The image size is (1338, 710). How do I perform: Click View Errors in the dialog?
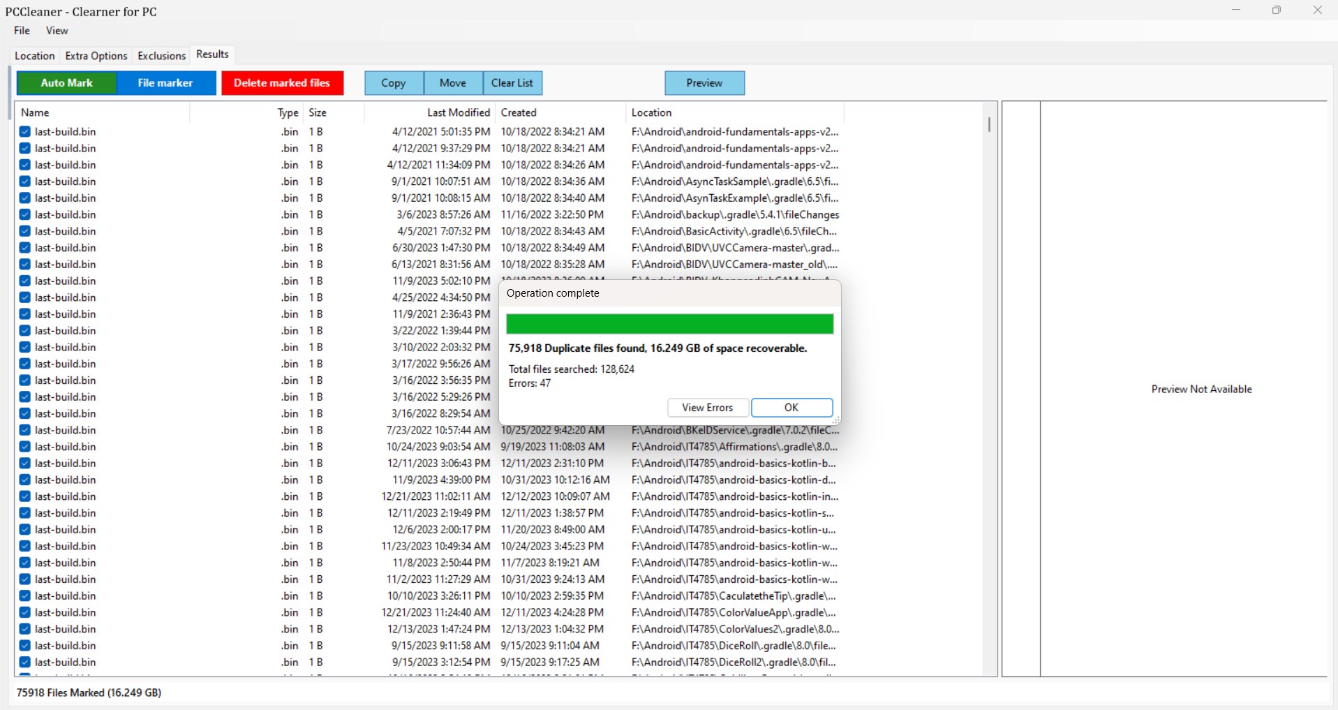pos(708,408)
